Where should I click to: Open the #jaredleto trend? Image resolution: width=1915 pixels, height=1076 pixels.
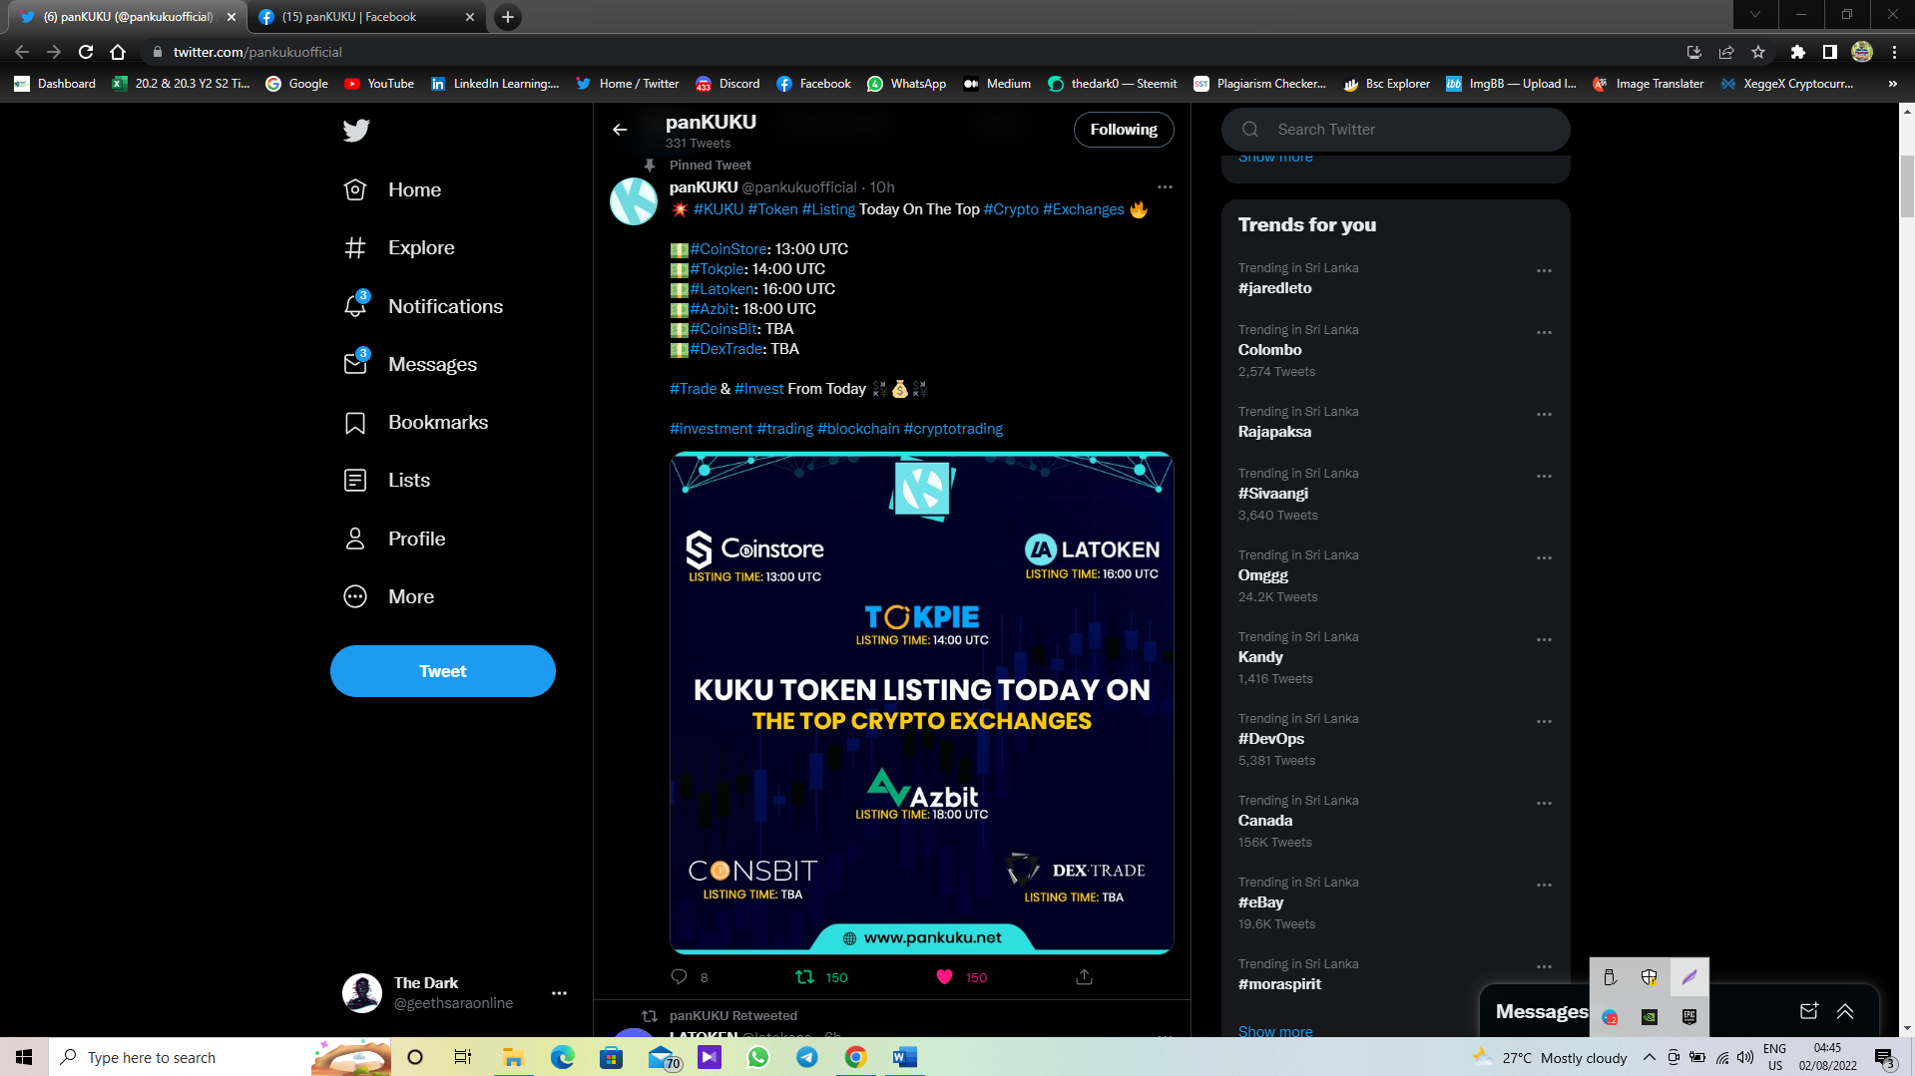tap(1275, 288)
